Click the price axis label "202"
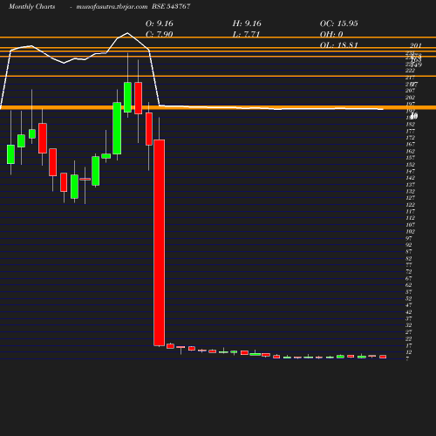 click(x=411, y=98)
